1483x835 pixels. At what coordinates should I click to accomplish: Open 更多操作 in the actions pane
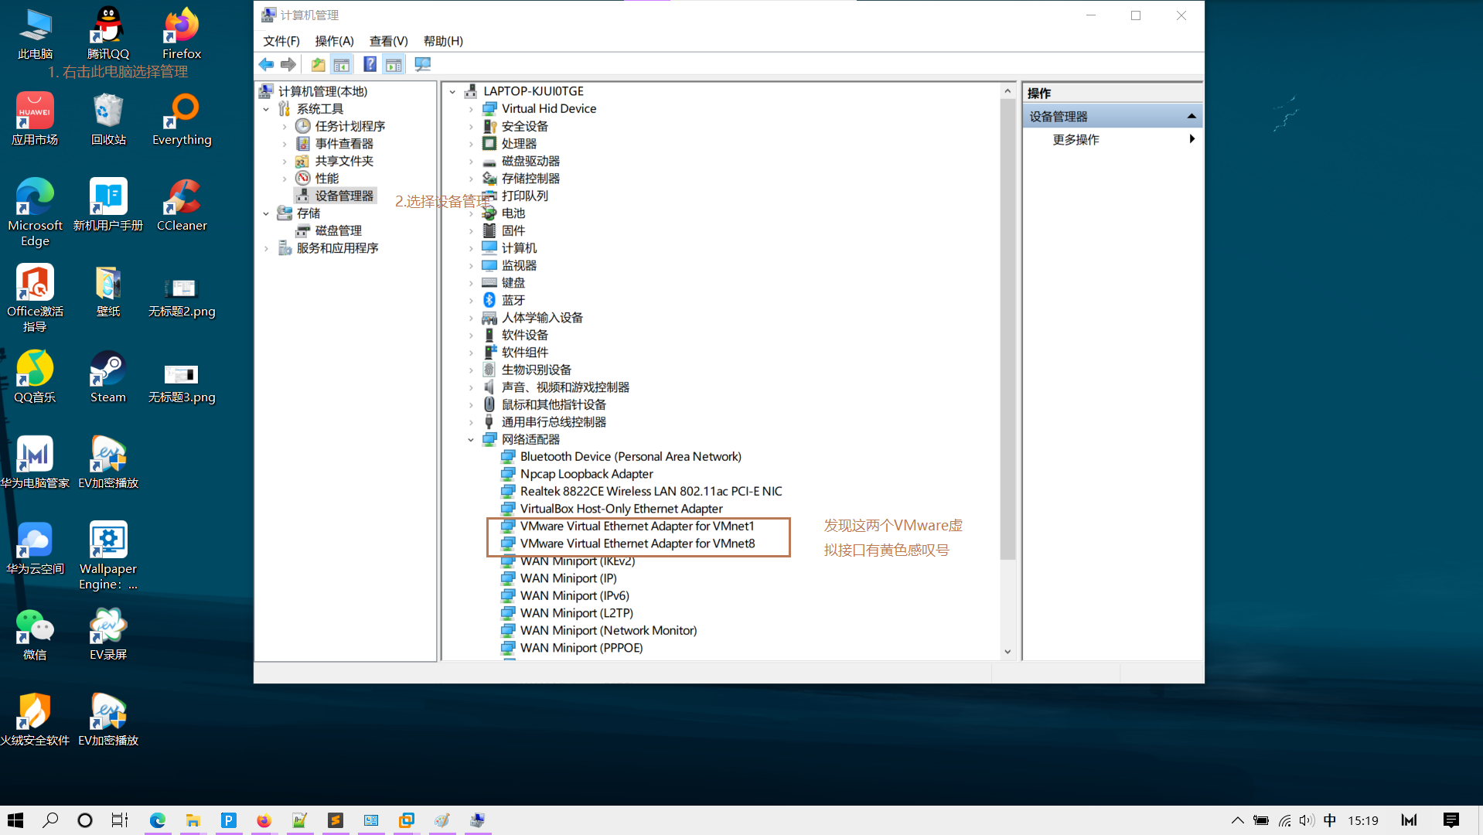pyautogui.click(x=1113, y=139)
